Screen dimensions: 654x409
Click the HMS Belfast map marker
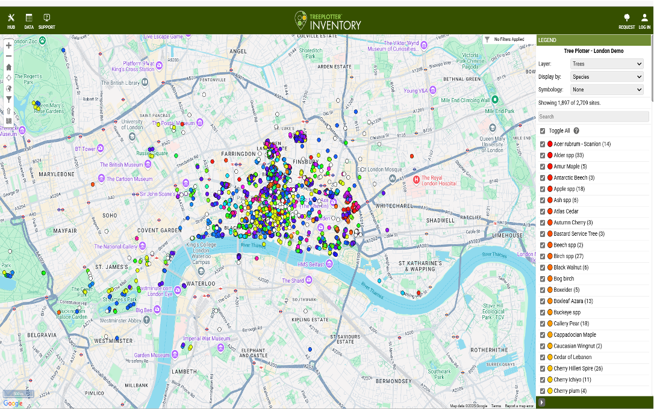tap(329, 264)
